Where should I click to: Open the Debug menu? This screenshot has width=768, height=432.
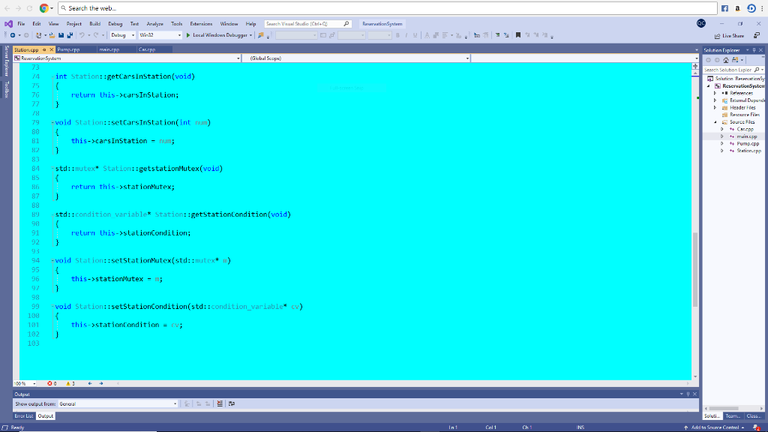point(114,23)
